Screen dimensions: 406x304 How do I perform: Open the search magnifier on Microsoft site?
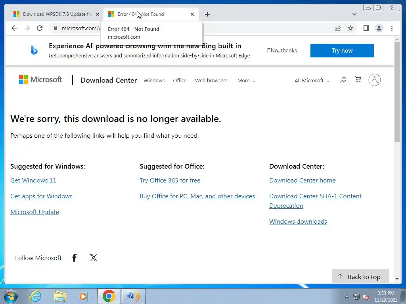pos(343,80)
